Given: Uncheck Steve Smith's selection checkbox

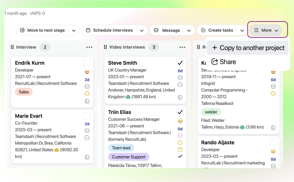Looking at the screenshot, I should pyautogui.click(x=180, y=63).
